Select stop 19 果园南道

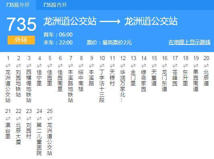[x=196, y=81]
